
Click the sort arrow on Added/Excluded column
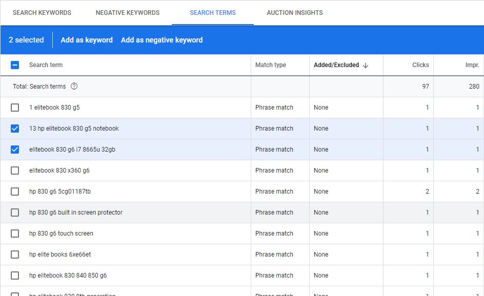click(366, 66)
